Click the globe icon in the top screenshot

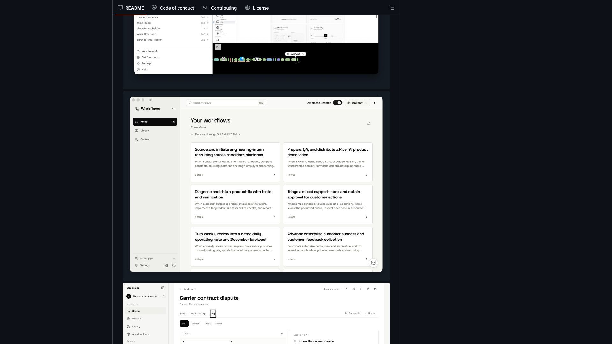218,28
